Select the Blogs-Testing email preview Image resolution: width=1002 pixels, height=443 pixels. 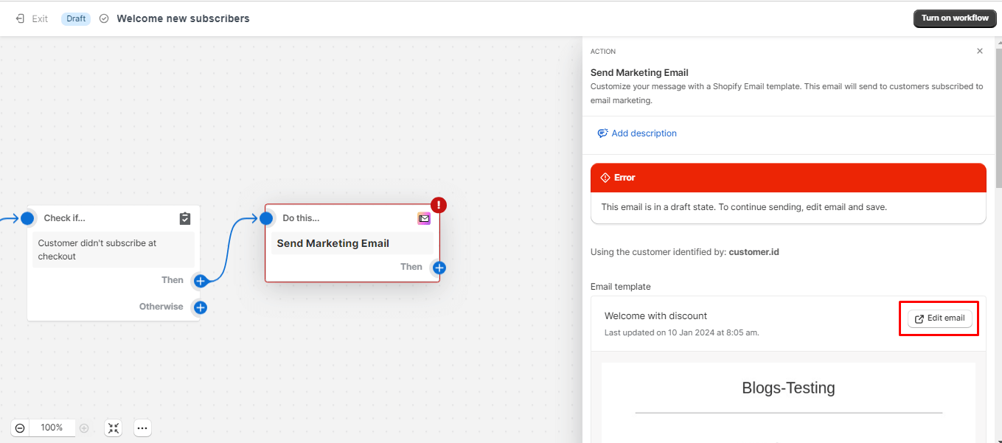click(x=788, y=388)
